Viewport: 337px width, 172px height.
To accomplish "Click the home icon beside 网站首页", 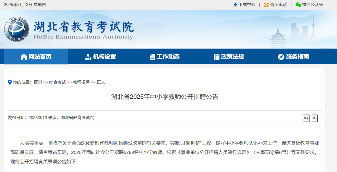I will (24, 57).
